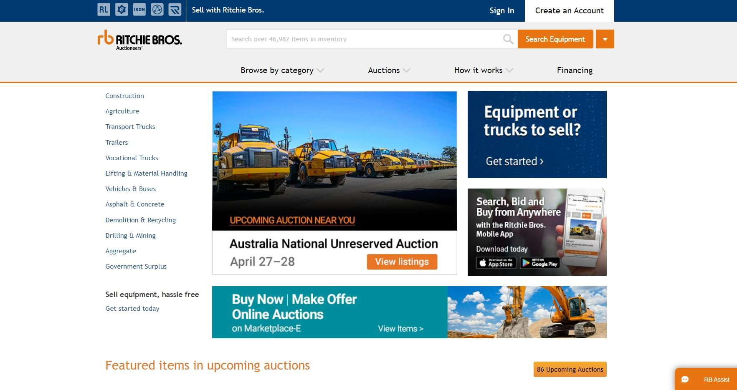Viewport: 737px width, 390px height.
Task: Open the Agriculture category
Action: pyautogui.click(x=122, y=111)
